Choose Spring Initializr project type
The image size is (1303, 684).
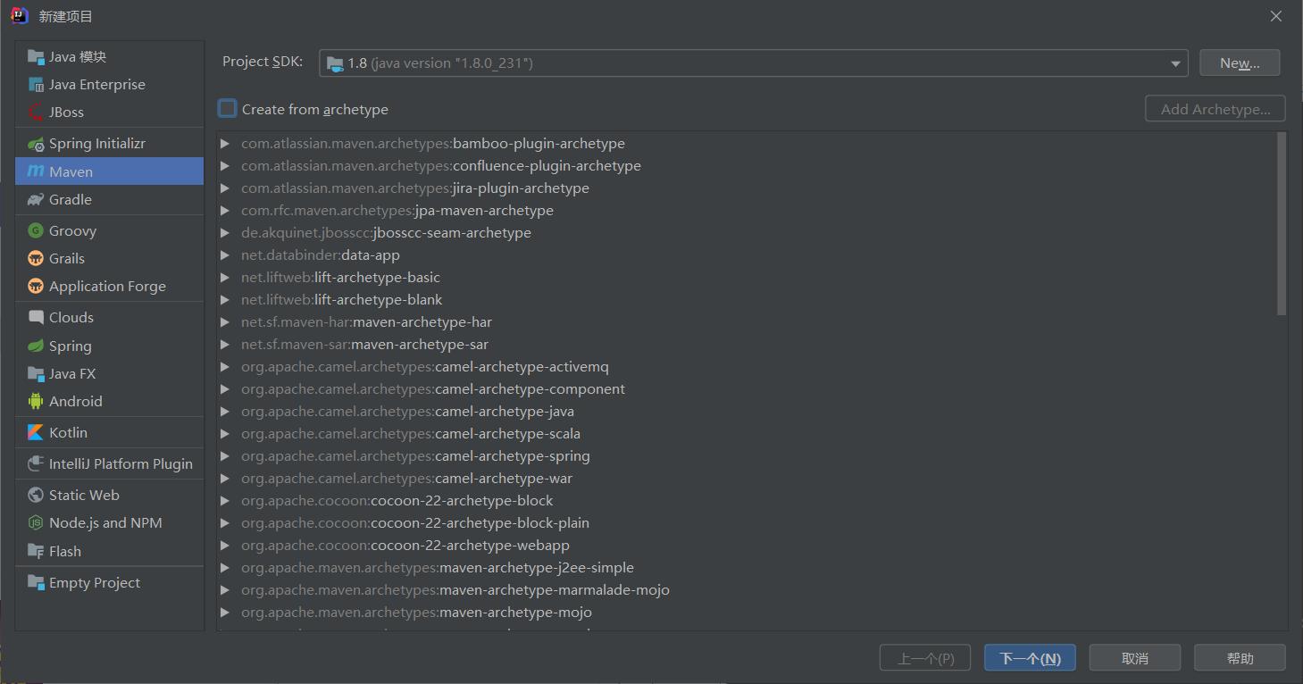(109, 144)
